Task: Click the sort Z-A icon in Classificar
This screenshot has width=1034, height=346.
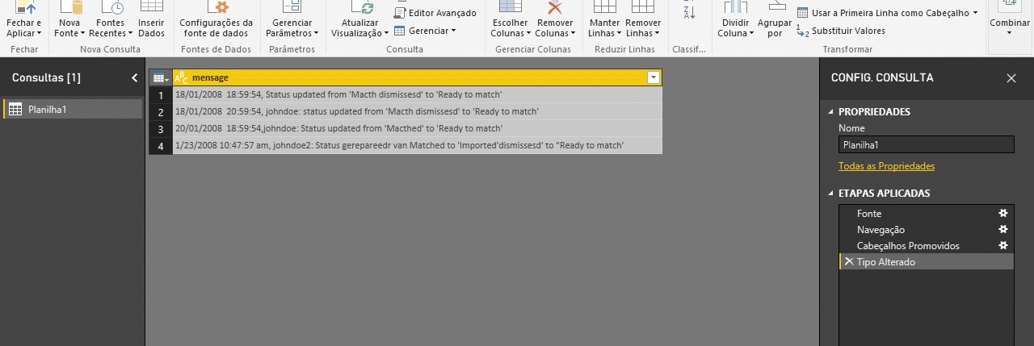Action: 689,12
